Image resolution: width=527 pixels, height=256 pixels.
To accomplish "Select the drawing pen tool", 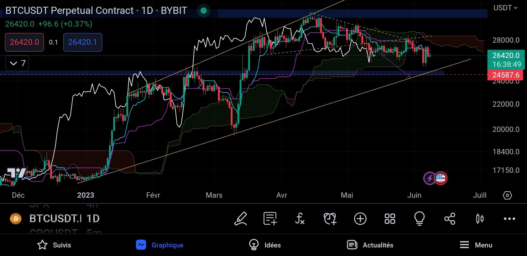I will (x=241, y=218).
